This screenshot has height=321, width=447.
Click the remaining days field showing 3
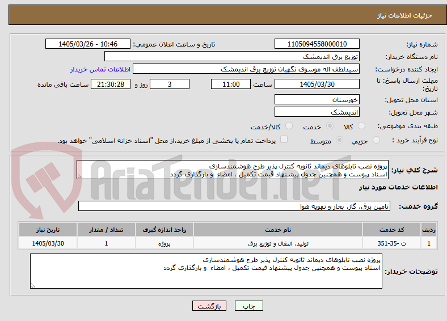(170, 84)
